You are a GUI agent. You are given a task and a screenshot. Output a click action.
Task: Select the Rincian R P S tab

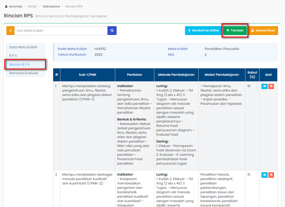[20, 64]
